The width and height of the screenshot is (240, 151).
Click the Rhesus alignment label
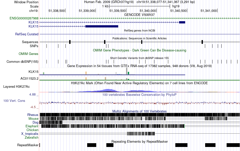click(x=33, y=115)
